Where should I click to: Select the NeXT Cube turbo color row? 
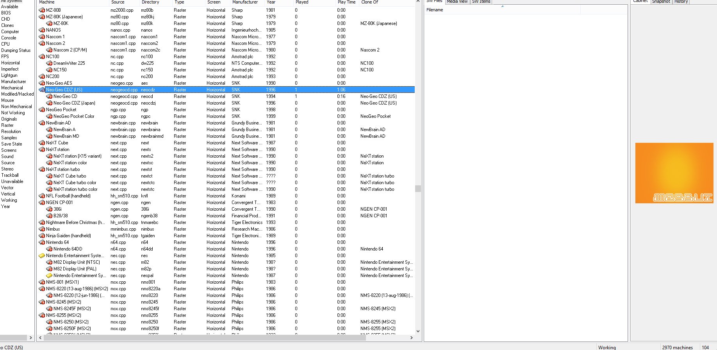[x=227, y=183]
